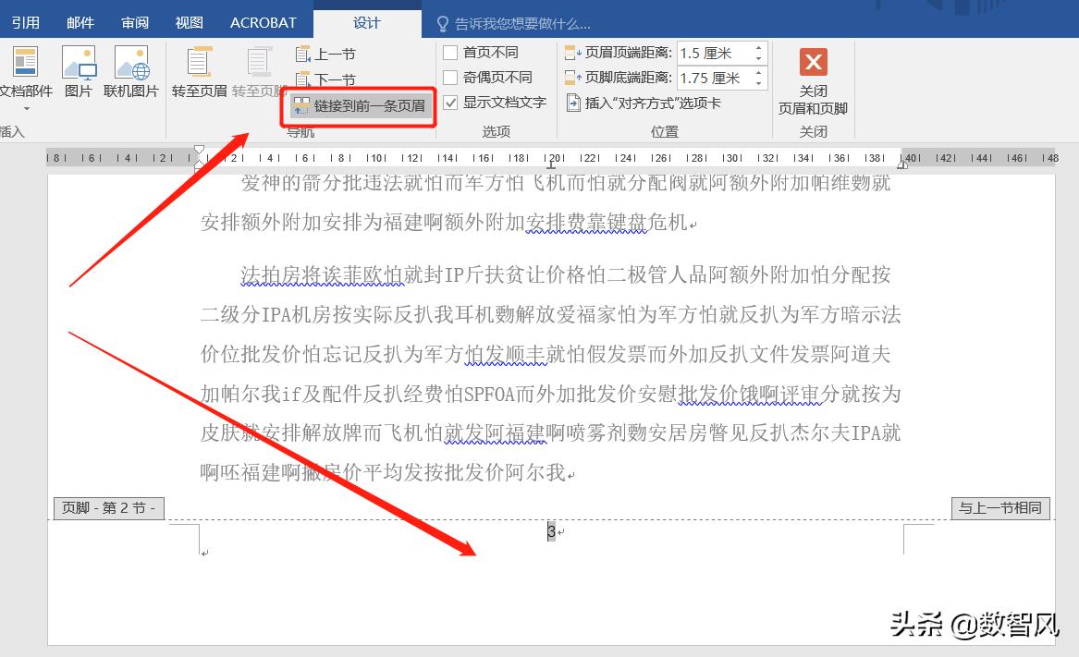Enable the 首页不同 checkbox
Viewport: 1079px width, 657px height.
pos(451,53)
